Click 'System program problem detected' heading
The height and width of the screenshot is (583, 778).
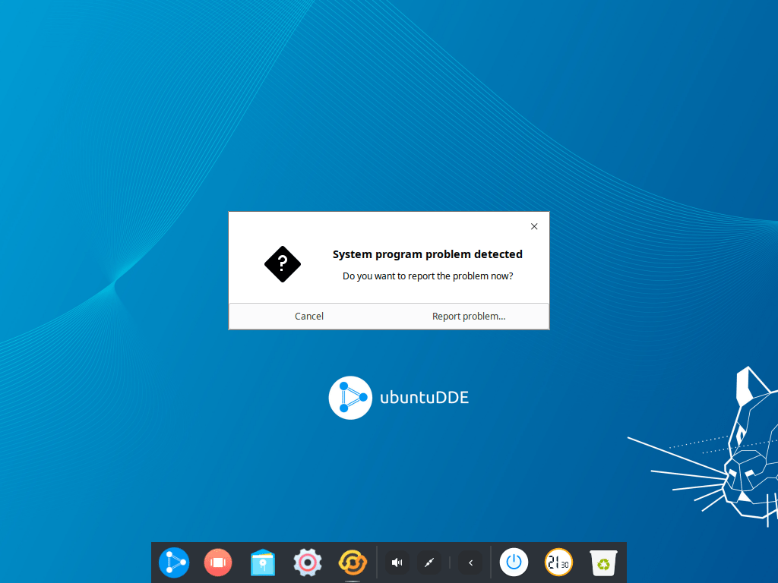[x=427, y=254]
